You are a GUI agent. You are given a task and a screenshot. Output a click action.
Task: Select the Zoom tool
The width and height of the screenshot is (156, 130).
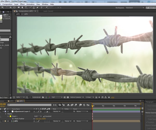pos(3,8)
